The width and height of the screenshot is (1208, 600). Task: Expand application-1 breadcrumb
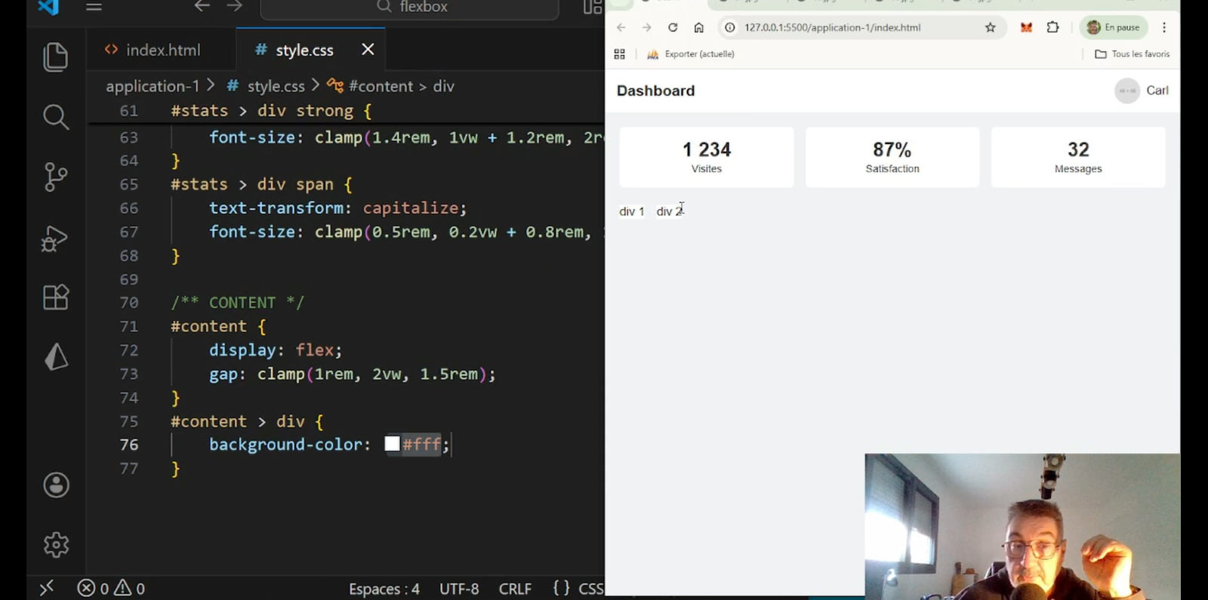pos(153,86)
